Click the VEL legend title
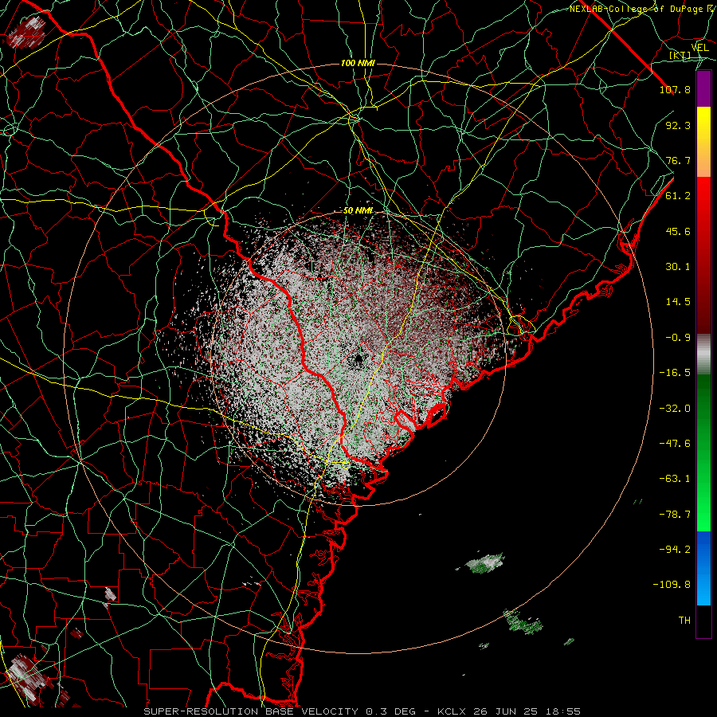 699,48
